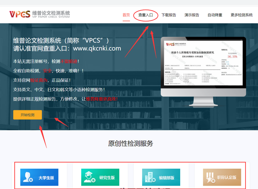This screenshot has width=258, height=189.
Task: Click the 维普论文检测系统 header title text
Action: click(x=51, y=13)
